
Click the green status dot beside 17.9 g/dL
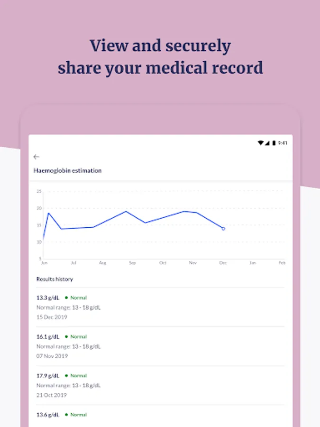point(66,376)
